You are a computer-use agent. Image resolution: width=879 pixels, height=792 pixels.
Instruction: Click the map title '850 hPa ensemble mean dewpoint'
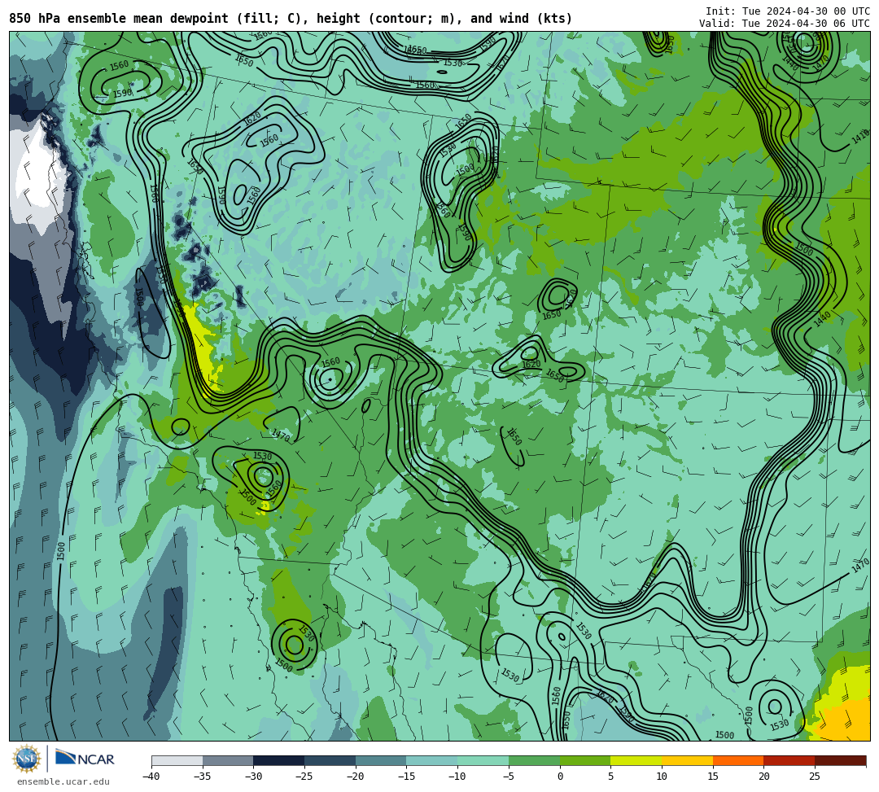[x=118, y=19]
